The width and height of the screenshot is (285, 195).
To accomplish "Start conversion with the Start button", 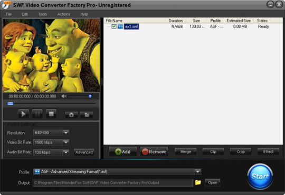I will (260, 177).
